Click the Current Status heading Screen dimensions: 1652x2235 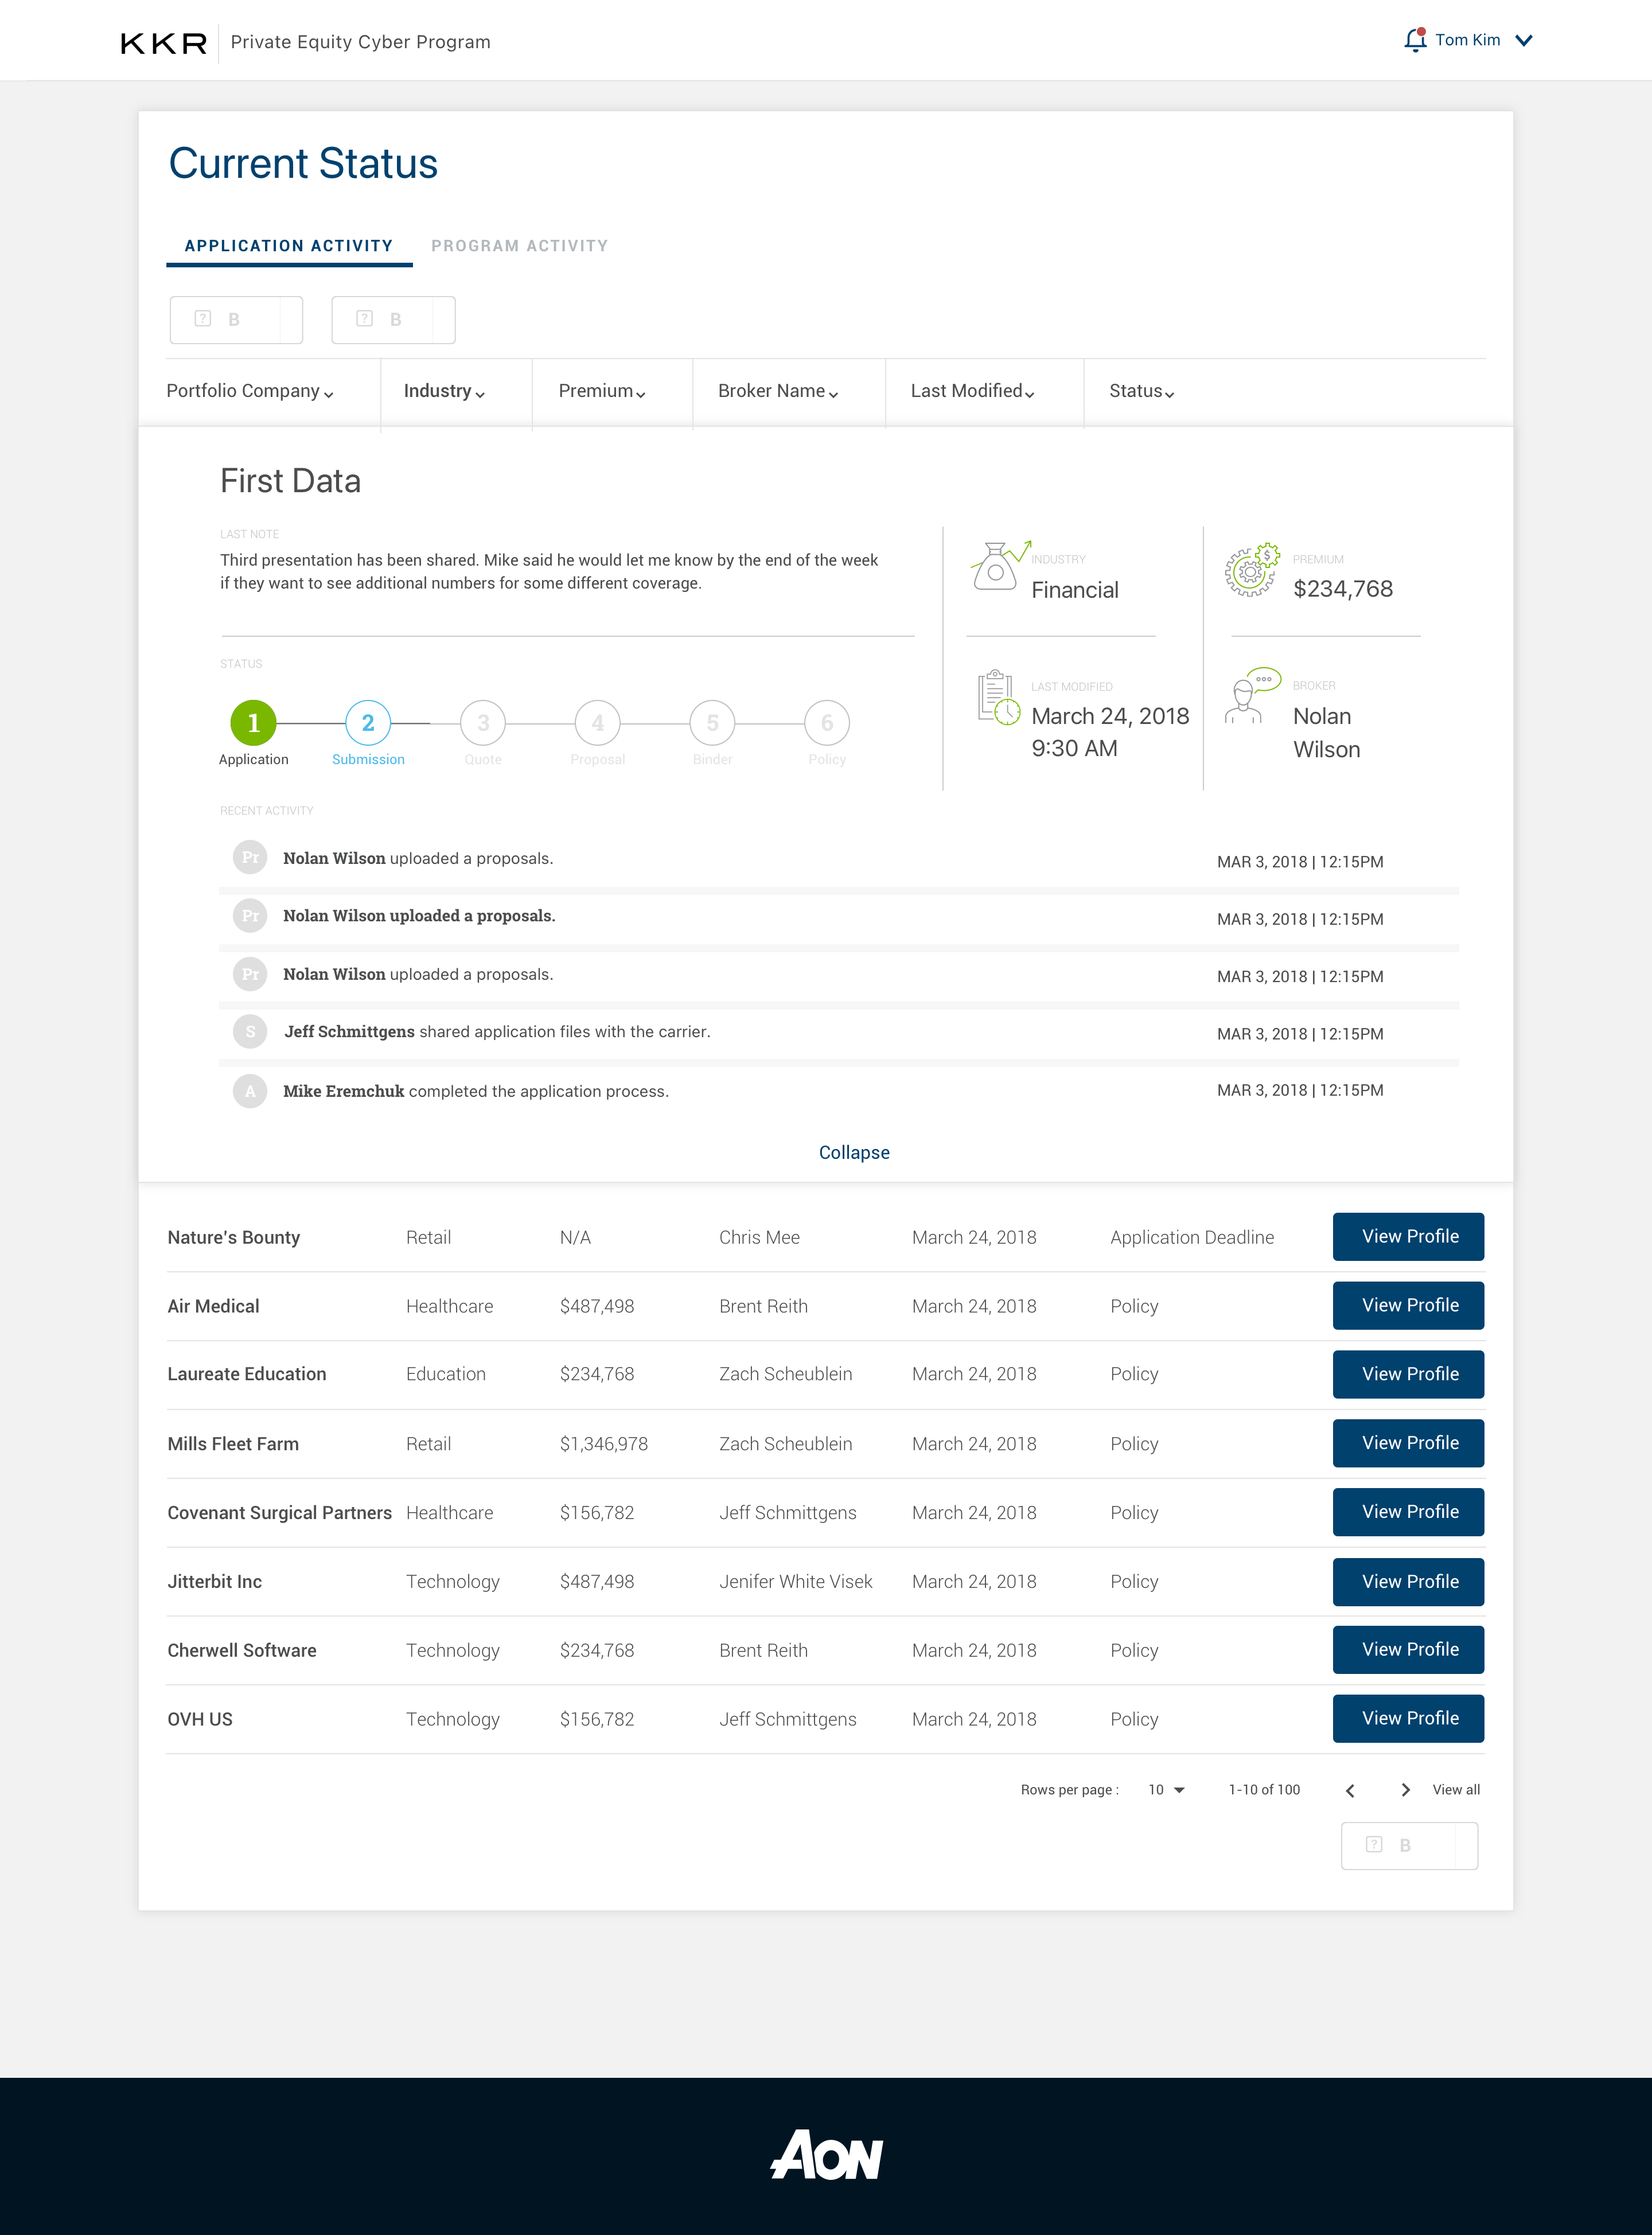point(303,164)
